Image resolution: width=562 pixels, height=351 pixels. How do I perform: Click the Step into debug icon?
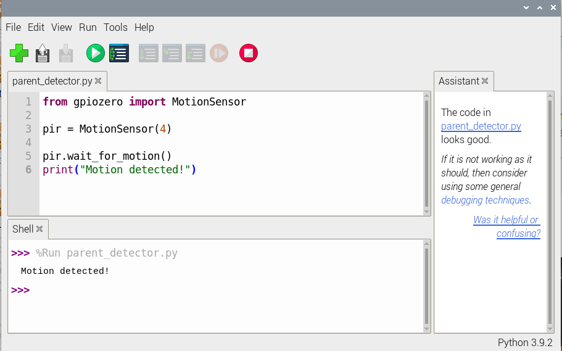click(x=172, y=53)
